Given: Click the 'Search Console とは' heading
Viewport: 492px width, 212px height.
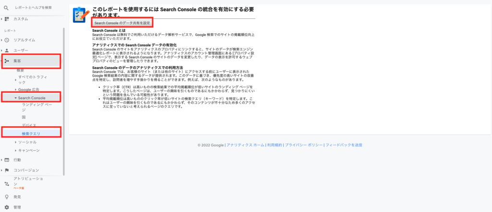Looking at the screenshot, I should coord(108,30).
